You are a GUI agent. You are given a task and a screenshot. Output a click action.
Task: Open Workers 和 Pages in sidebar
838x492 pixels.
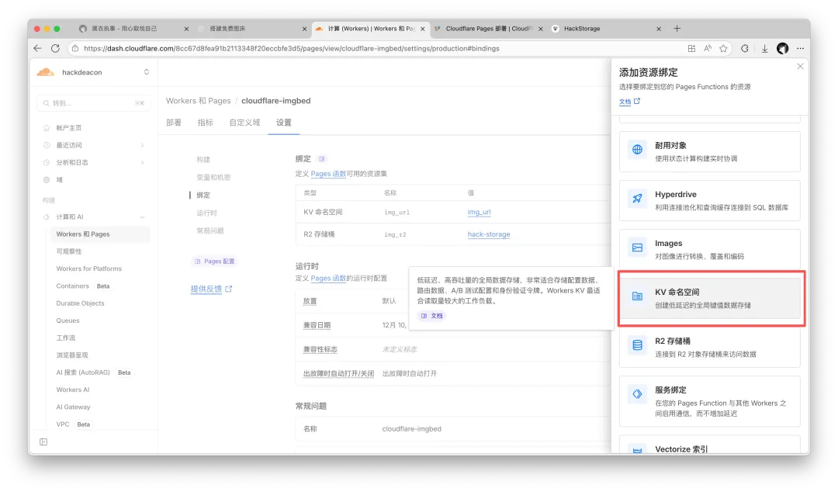[x=100, y=234]
